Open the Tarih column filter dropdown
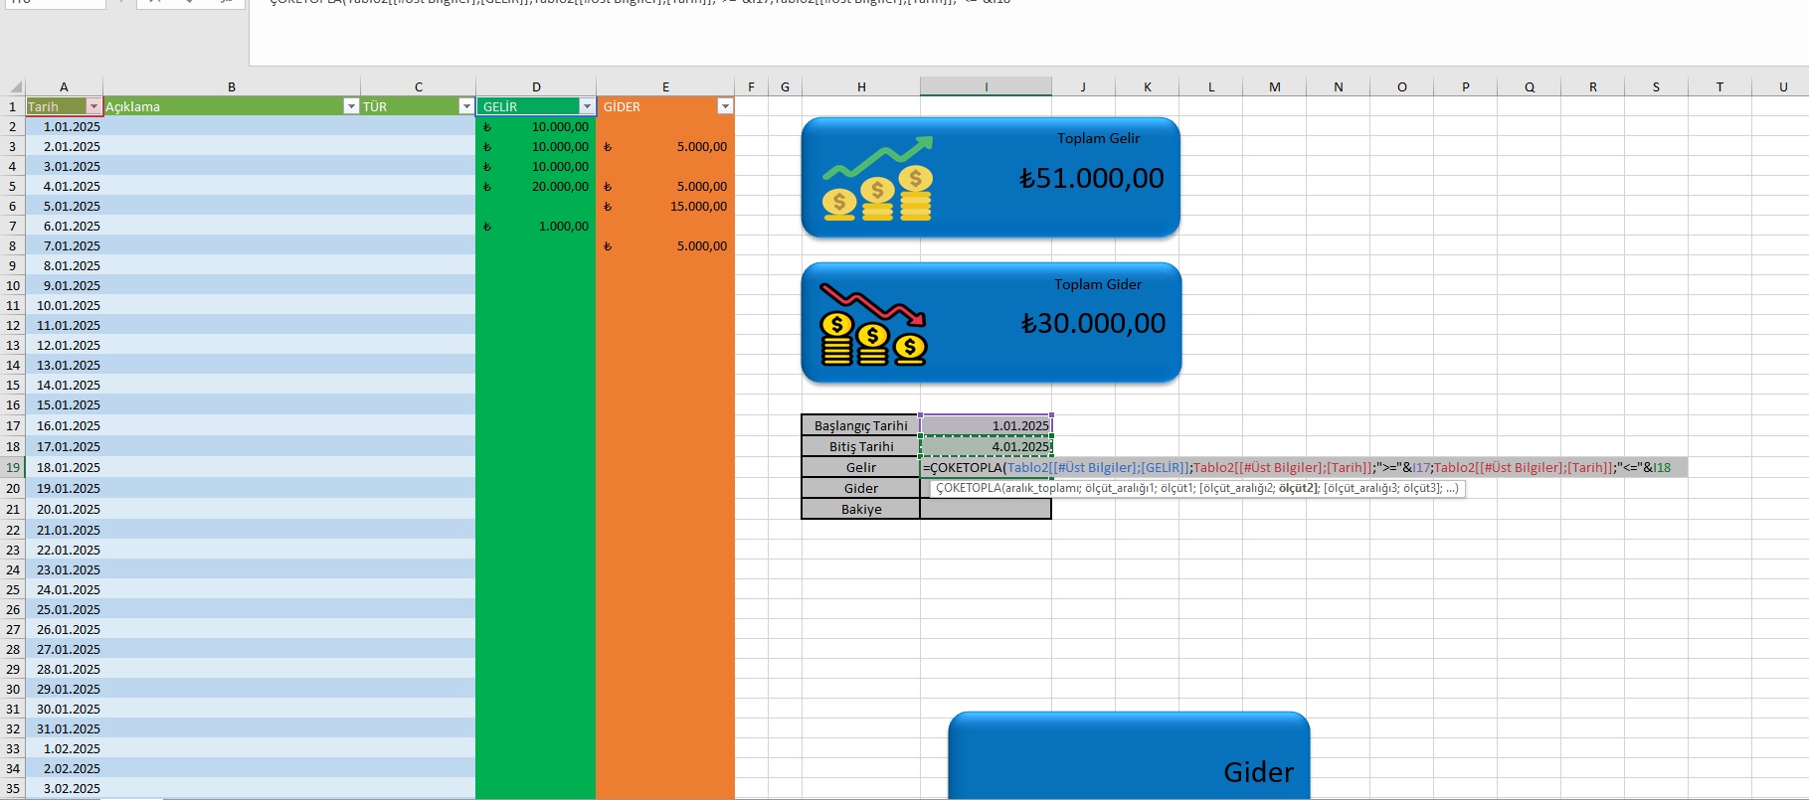This screenshot has height=800, width=1809. [x=93, y=106]
